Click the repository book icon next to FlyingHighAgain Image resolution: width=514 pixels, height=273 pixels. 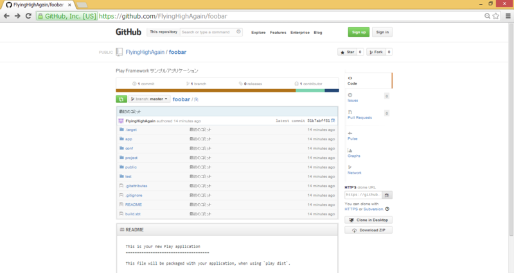point(120,52)
